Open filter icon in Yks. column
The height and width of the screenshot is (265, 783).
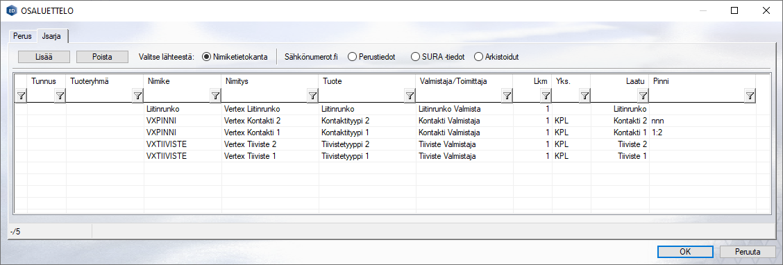point(584,96)
